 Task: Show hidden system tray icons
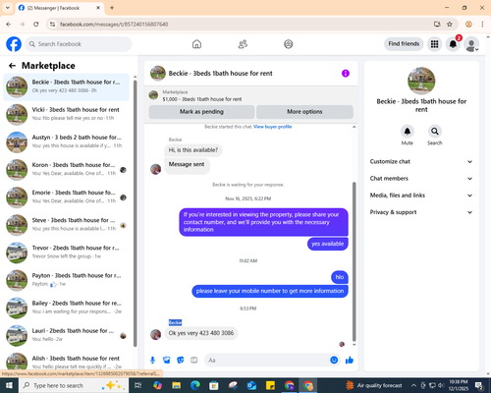(413, 385)
